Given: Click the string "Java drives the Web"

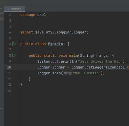Looking at the screenshot, I should [100, 62].
